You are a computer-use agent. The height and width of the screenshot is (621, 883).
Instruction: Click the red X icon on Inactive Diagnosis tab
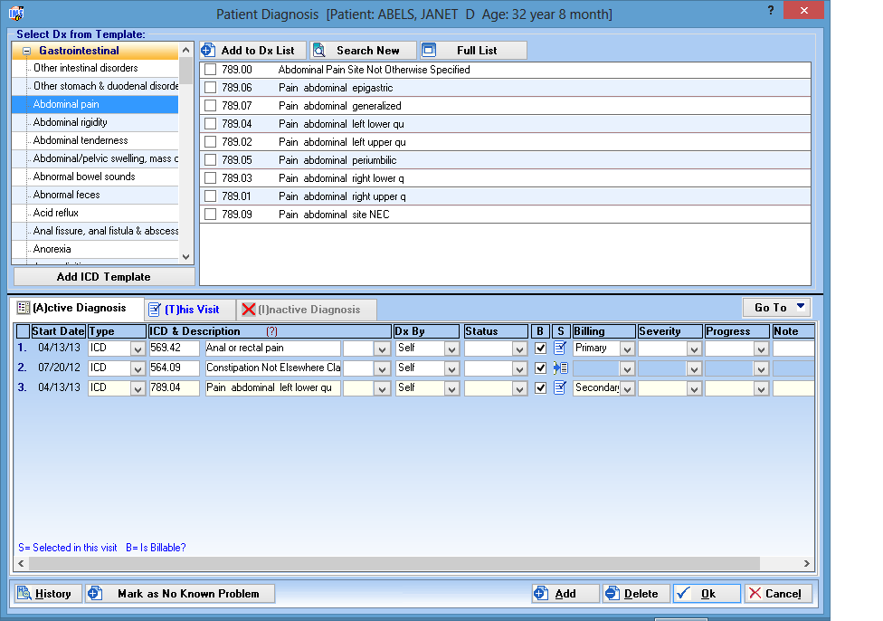tap(248, 310)
